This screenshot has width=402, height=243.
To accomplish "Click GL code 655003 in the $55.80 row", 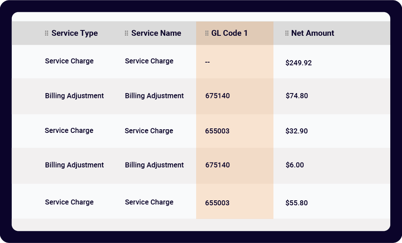I will coord(217,203).
